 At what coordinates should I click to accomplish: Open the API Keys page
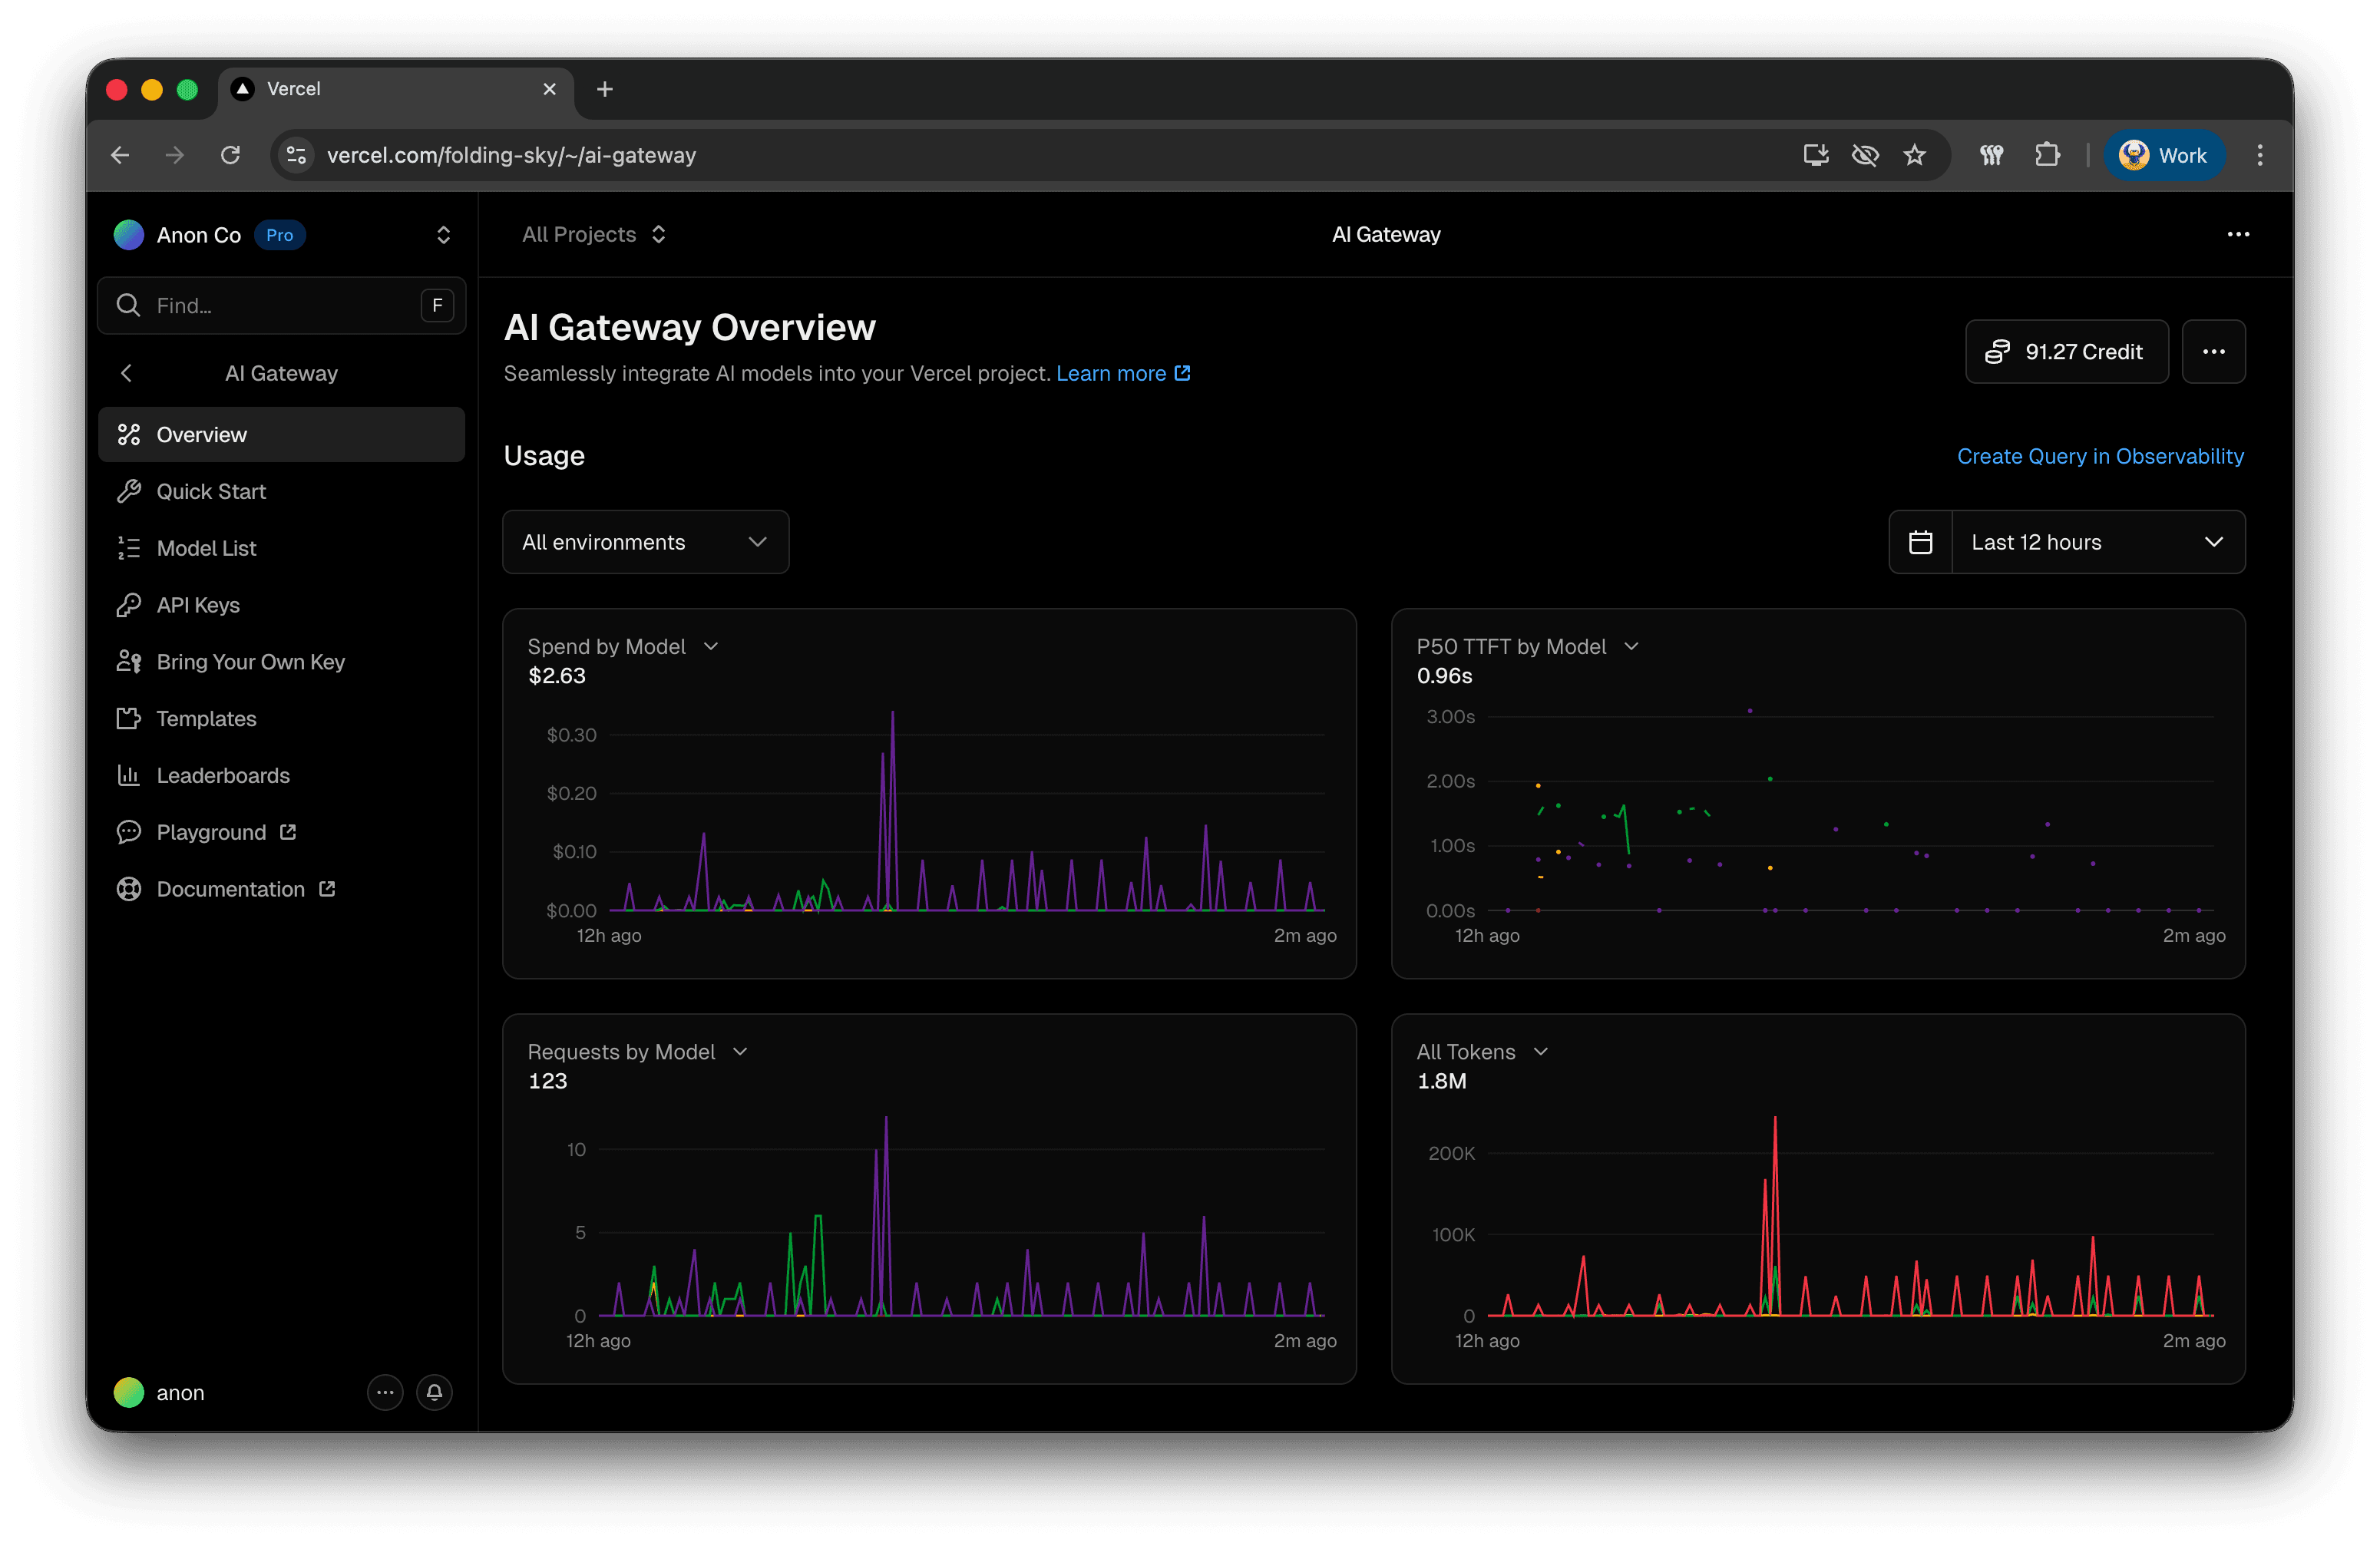197,604
